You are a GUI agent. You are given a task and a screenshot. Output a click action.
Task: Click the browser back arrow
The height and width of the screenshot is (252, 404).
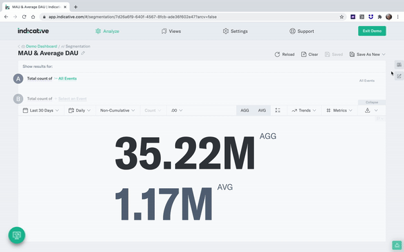pyautogui.click(x=6, y=17)
